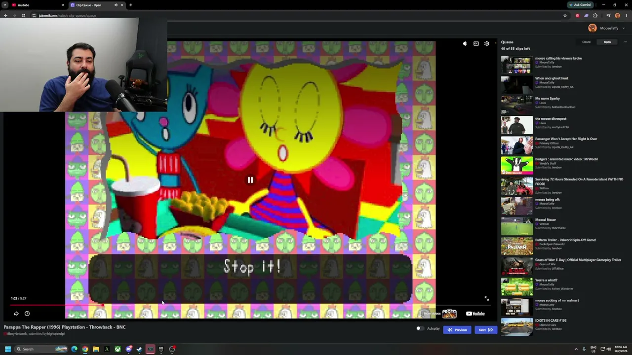Go to the Previous clip
Viewport: 632px width, 355px height.
click(x=457, y=330)
